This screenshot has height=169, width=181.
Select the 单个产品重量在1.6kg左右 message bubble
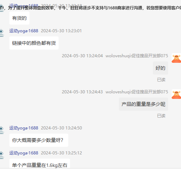(40, 164)
